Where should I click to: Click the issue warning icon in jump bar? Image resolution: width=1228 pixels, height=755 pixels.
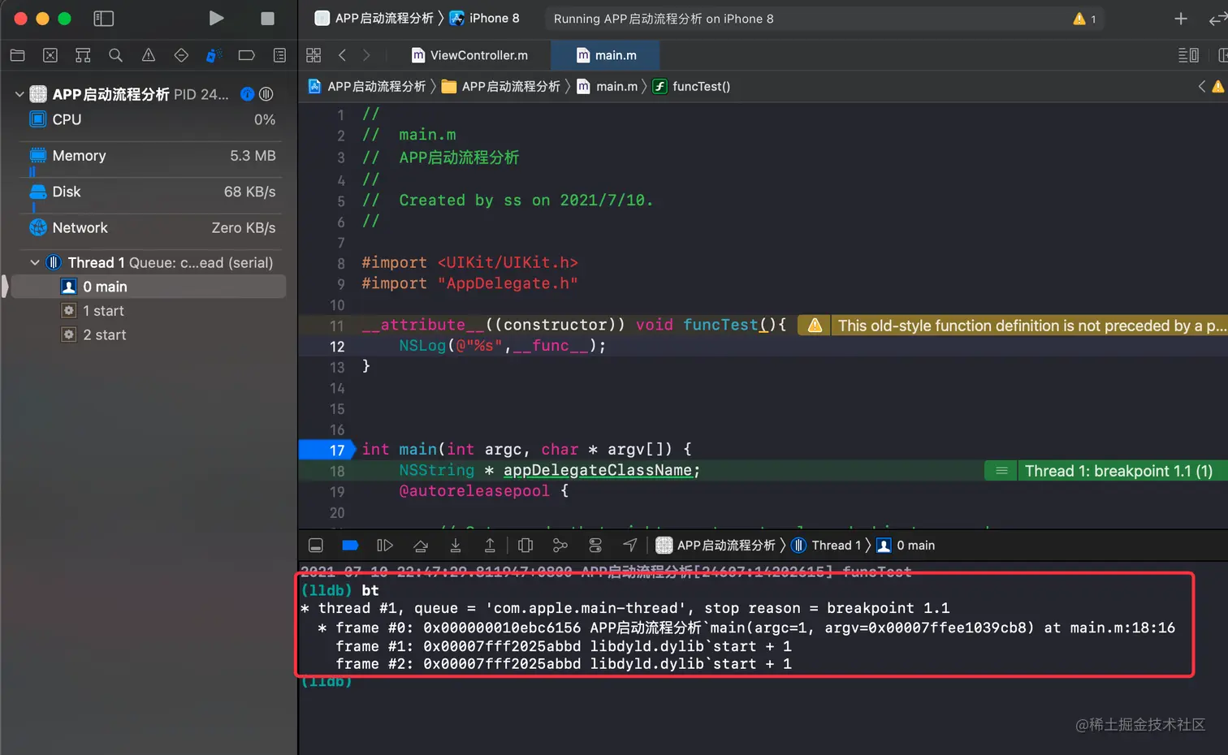(1218, 86)
